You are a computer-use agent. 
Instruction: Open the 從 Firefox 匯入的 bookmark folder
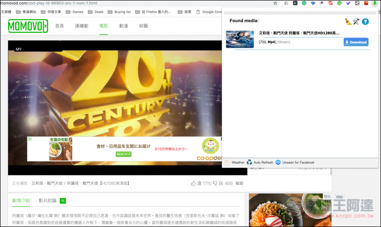pos(153,11)
